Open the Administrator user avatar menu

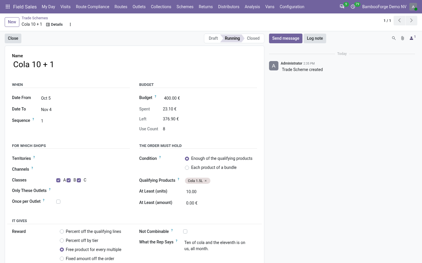coord(413,7)
